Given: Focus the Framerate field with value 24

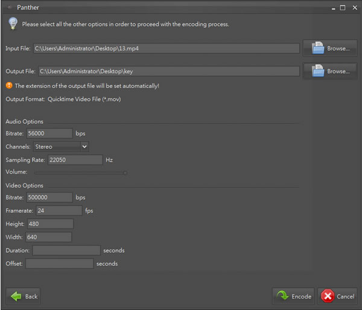Looking at the screenshot, I should [x=59, y=210].
